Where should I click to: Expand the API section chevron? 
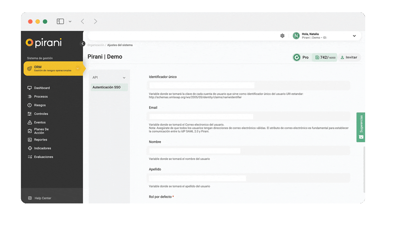[124, 78]
